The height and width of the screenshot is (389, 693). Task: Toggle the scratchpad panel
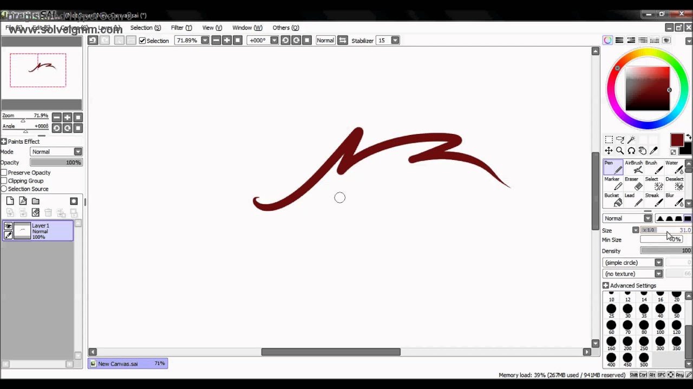click(x=666, y=41)
